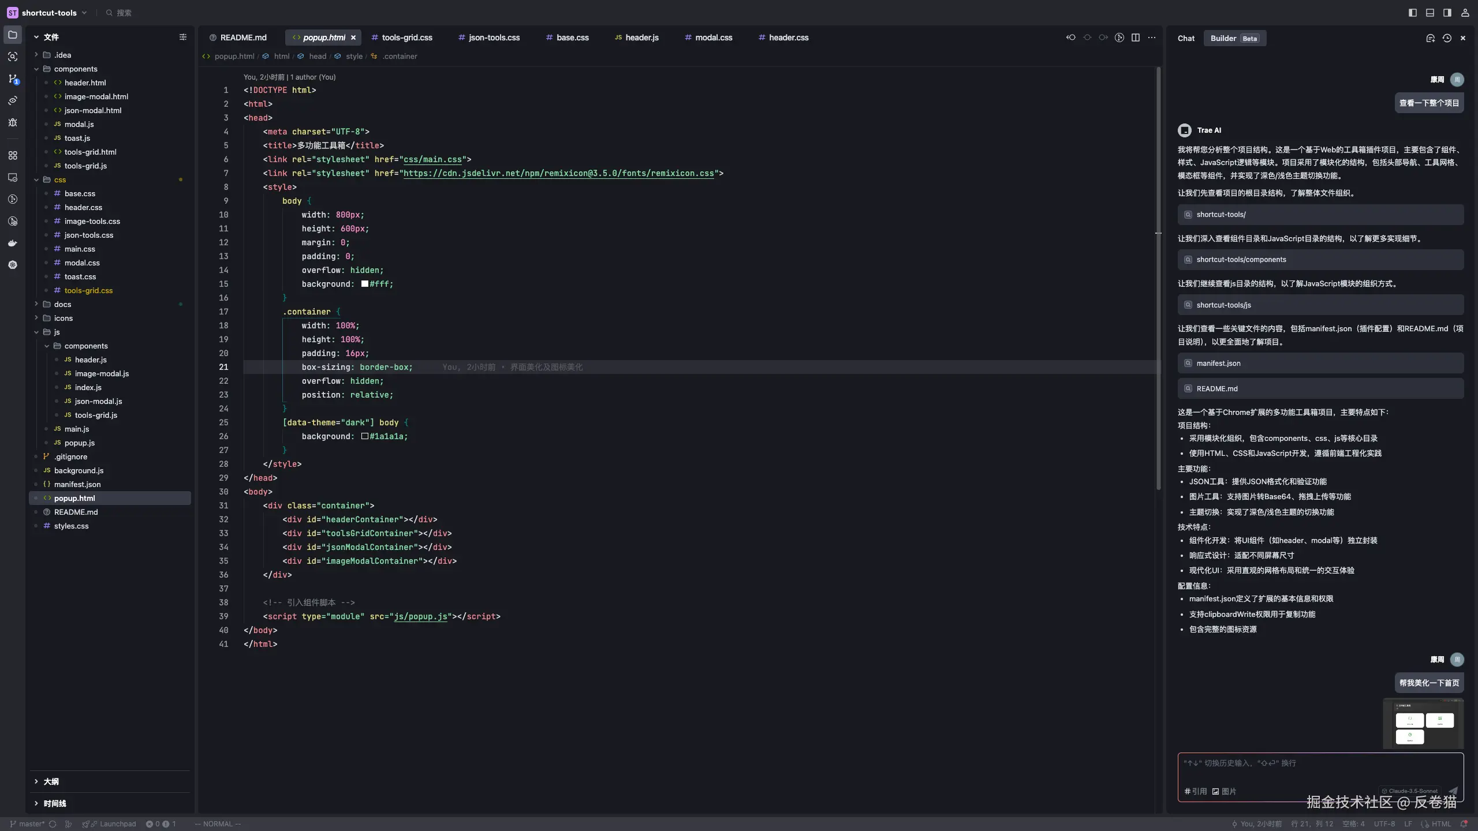Open the Extensions sidebar icon
Viewport: 1478px width, 831px height.
tap(13, 155)
